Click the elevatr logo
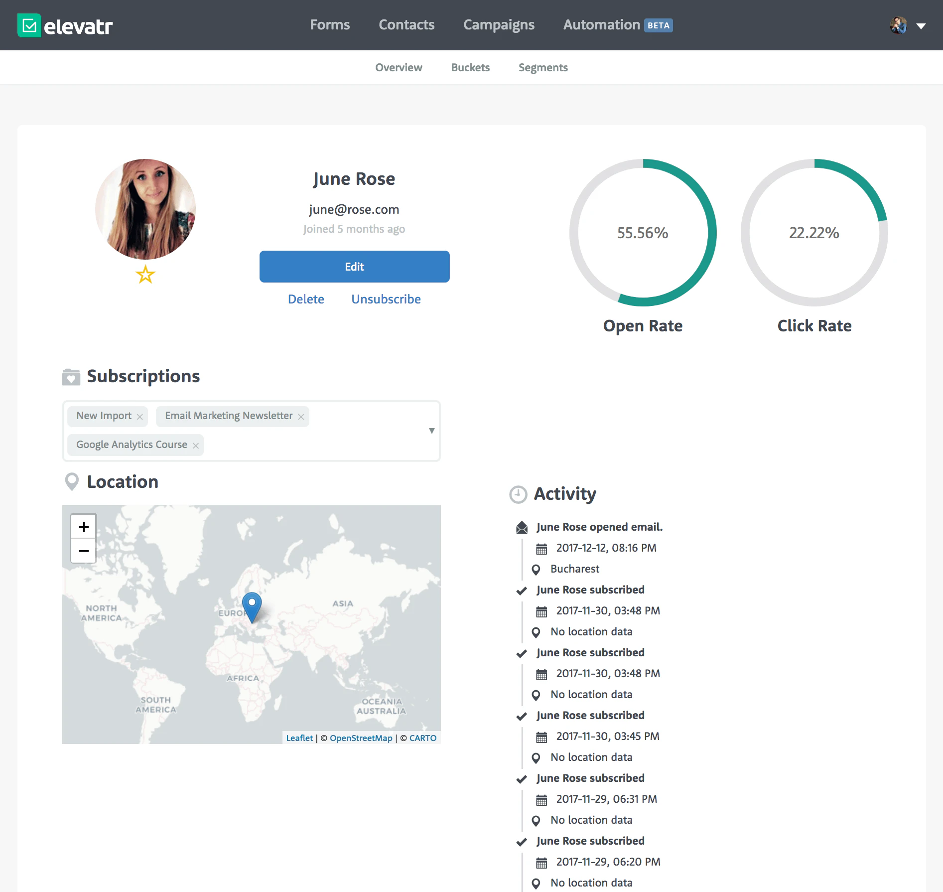The height and width of the screenshot is (892, 943). (x=64, y=25)
